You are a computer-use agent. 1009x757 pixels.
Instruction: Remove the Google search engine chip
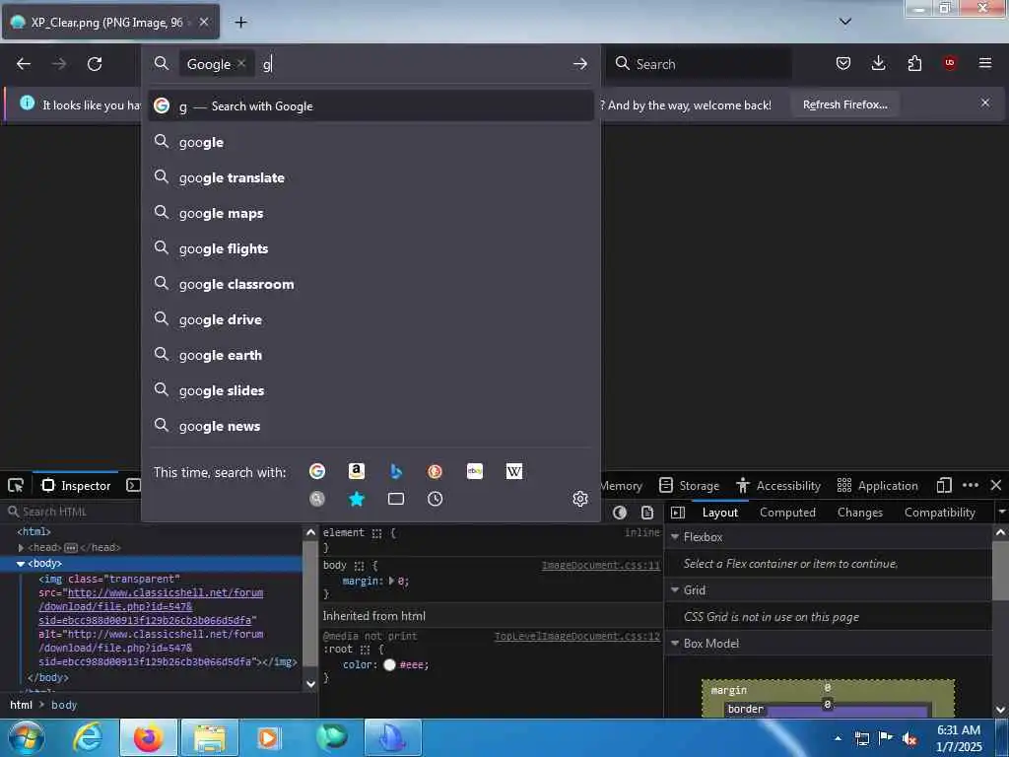[x=241, y=63]
